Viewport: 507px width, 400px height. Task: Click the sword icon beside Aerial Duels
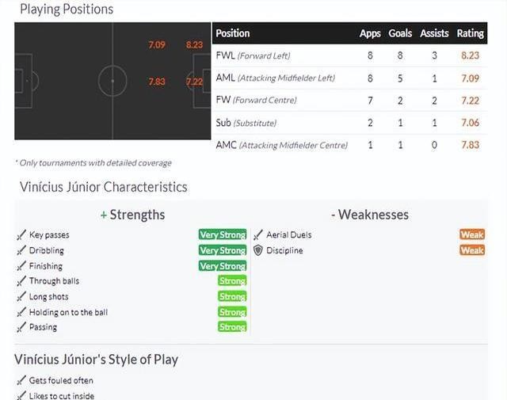pyautogui.click(x=258, y=235)
